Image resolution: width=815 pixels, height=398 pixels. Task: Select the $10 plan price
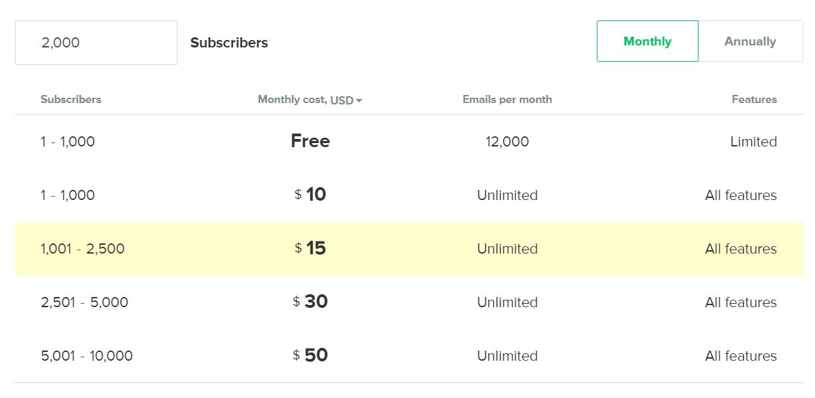(310, 195)
